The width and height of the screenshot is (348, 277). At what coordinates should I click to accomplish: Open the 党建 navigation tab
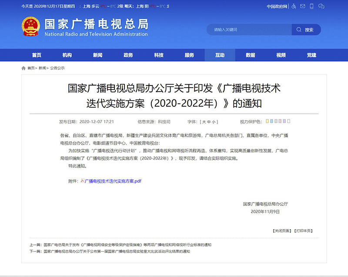311,55
